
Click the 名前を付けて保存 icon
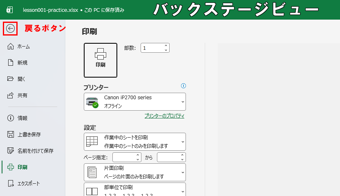[x=10, y=151]
